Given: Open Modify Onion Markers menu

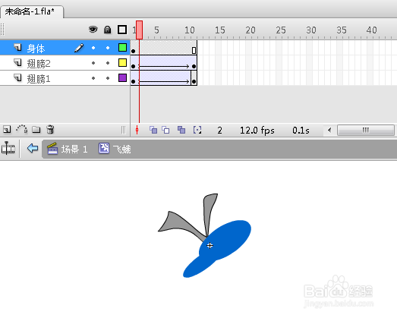Looking at the screenshot, I should pyautogui.click(x=197, y=130).
